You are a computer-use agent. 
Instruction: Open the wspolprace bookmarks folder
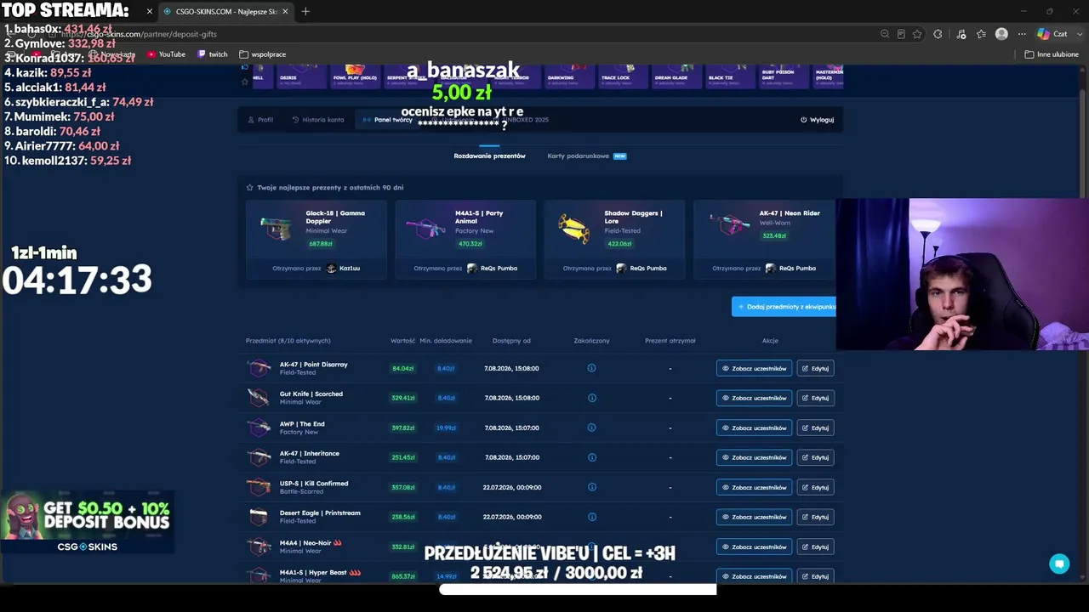263,54
